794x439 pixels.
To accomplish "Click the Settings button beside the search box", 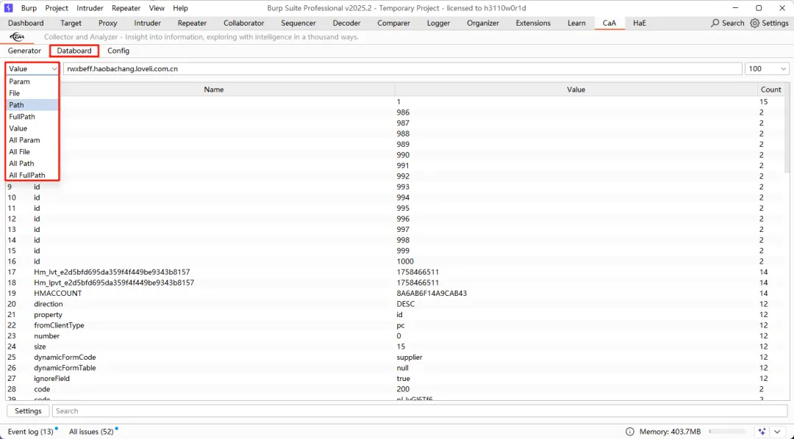I will [28, 410].
